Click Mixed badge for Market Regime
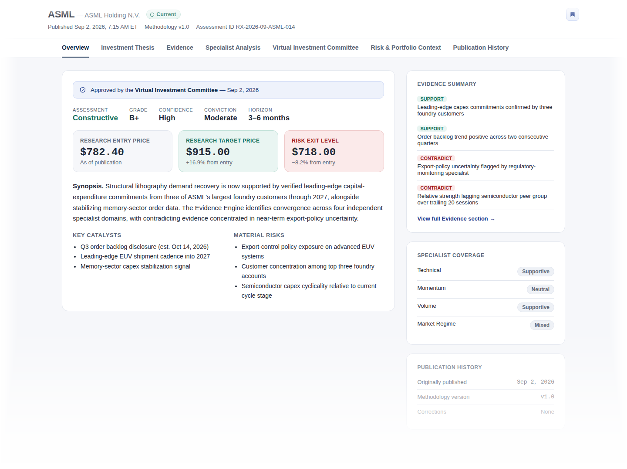The image size is (627, 469). click(542, 325)
